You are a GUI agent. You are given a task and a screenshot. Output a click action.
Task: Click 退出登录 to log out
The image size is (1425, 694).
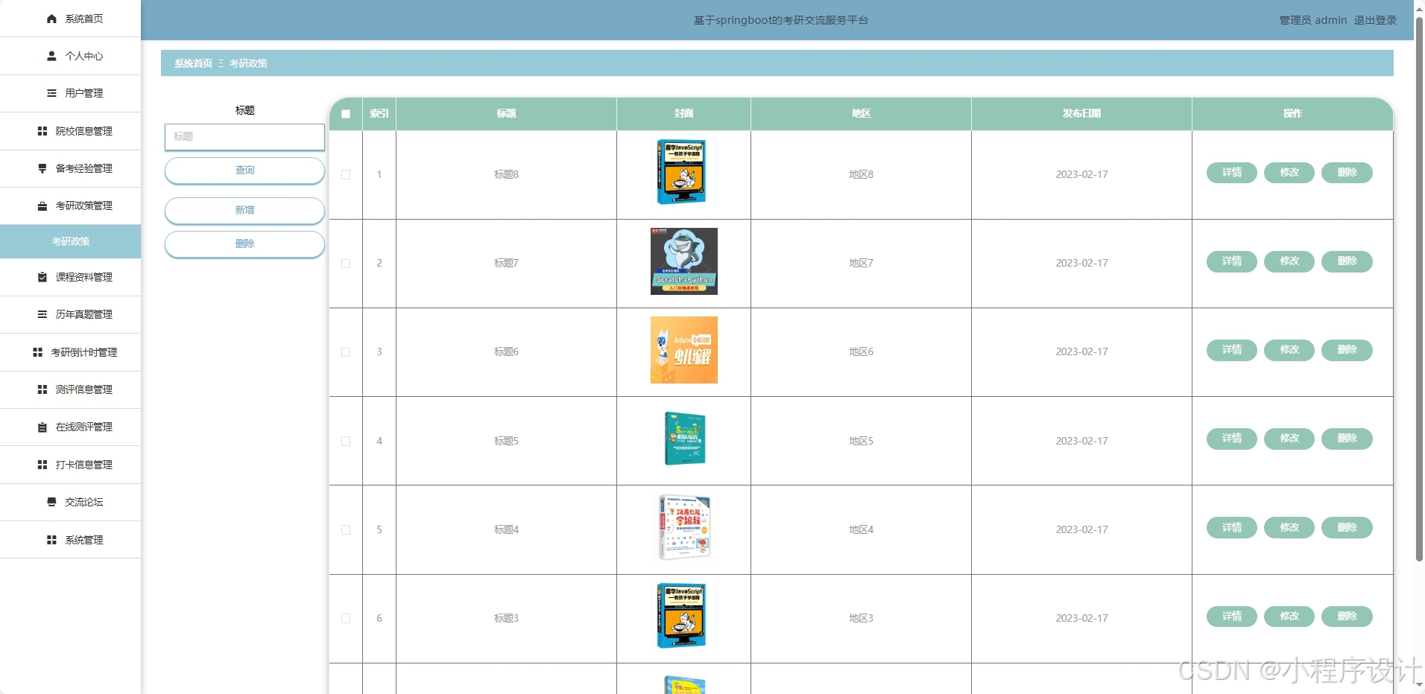click(x=1375, y=20)
